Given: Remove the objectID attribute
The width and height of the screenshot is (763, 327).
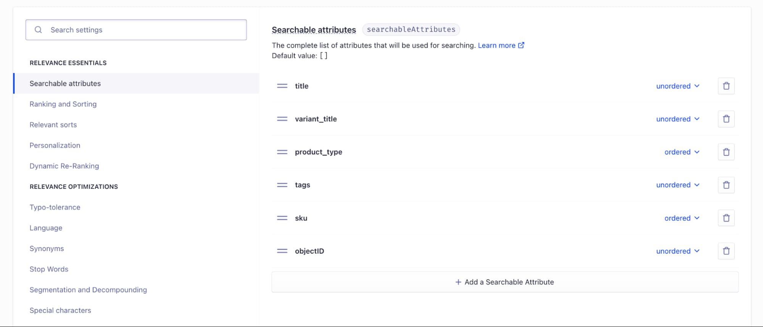Looking at the screenshot, I should (x=726, y=251).
